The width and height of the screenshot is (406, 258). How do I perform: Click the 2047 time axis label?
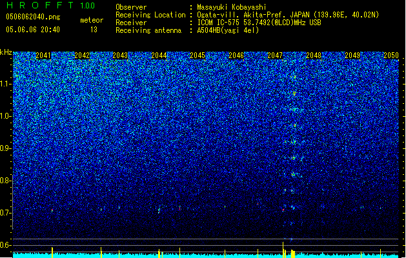click(275, 55)
